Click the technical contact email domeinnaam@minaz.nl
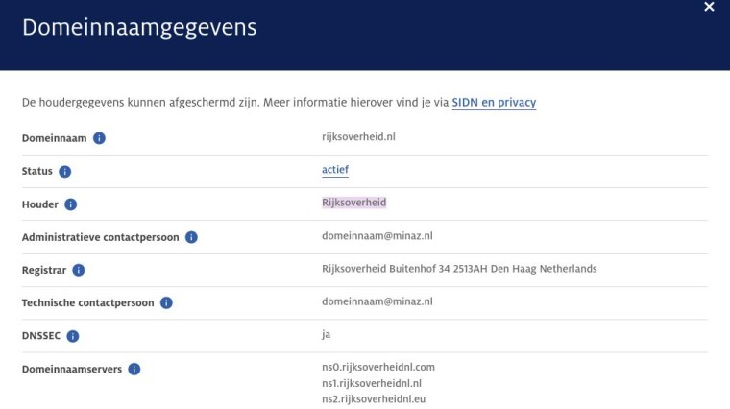 377,301
